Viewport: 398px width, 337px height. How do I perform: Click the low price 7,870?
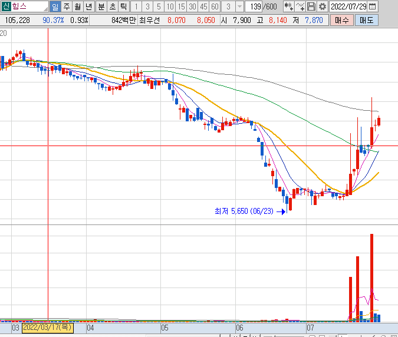pos(314,20)
